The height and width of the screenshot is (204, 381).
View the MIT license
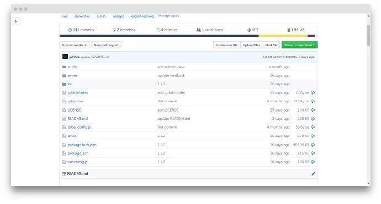tap(253, 30)
